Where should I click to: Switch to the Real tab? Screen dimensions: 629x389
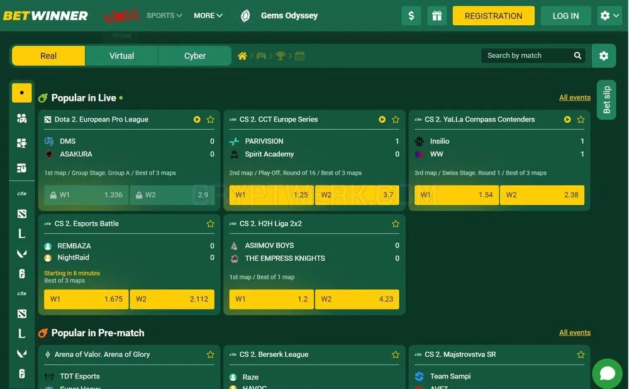pyautogui.click(x=48, y=56)
